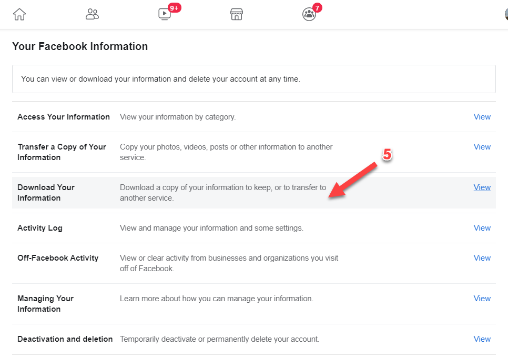Image resolution: width=508 pixels, height=357 pixels.
Task: Select the Off-Facebook Activity row title
Action: [x=58, y=258]
